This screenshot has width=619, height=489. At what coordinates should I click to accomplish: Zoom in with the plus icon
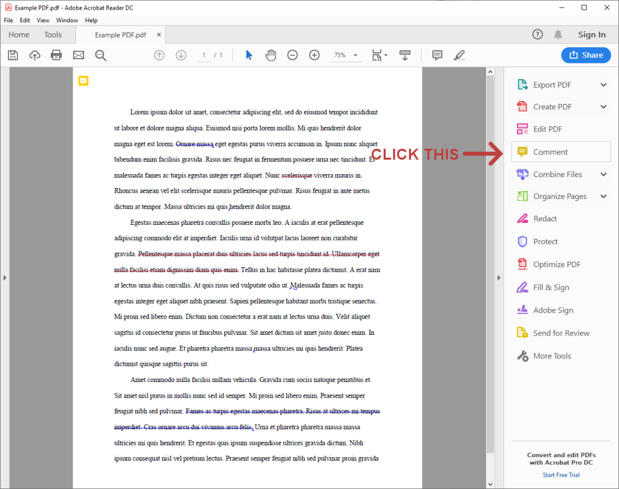pos(314,55)
